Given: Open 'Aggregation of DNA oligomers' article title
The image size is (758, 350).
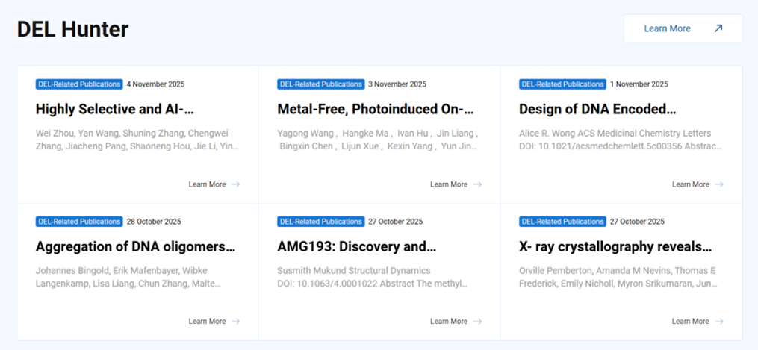Looking at the screenshot, I should pos(135,246).
